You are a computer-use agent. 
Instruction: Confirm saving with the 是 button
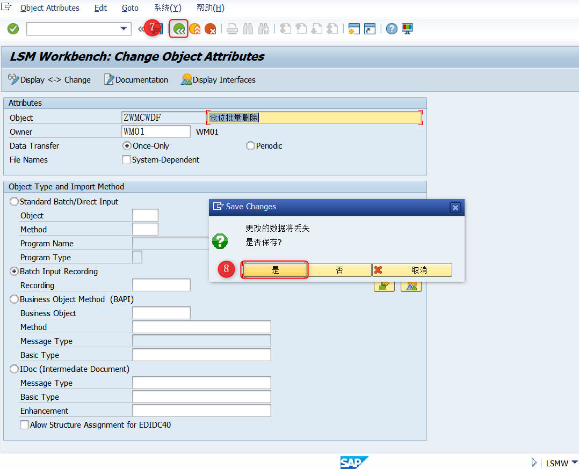click(x=275, y=270)
